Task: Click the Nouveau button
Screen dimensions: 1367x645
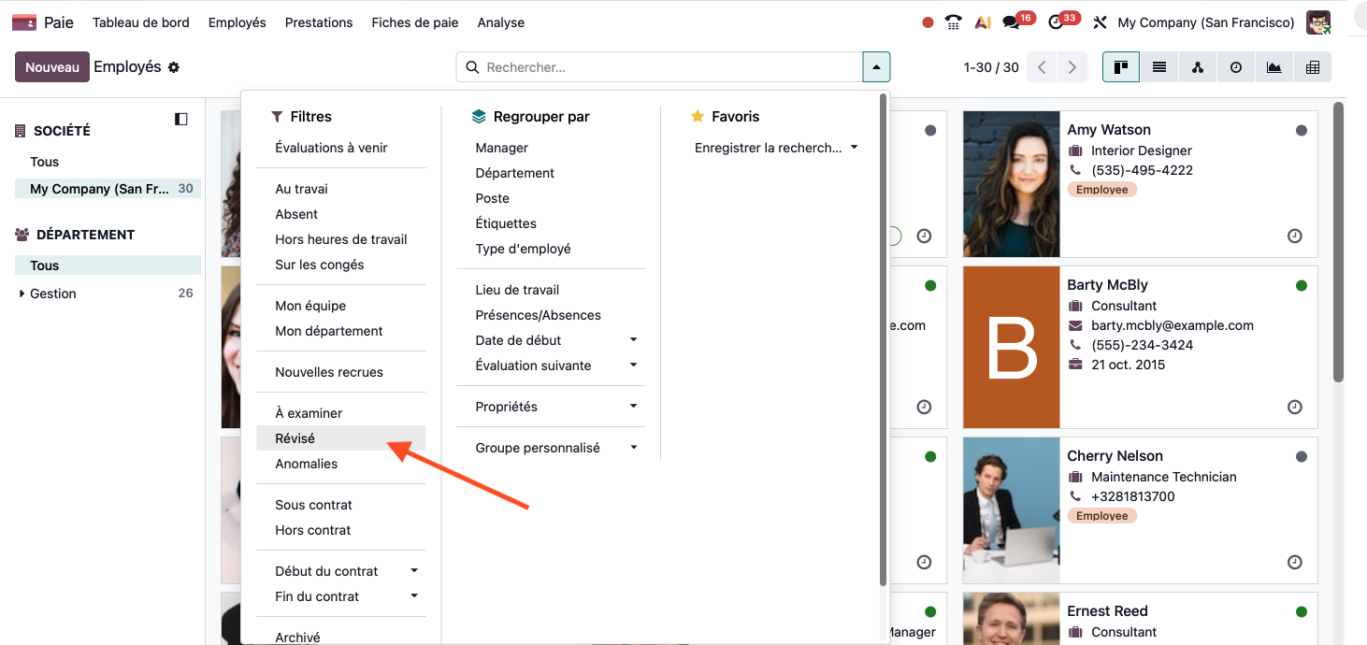Action: tap(52, 67)
